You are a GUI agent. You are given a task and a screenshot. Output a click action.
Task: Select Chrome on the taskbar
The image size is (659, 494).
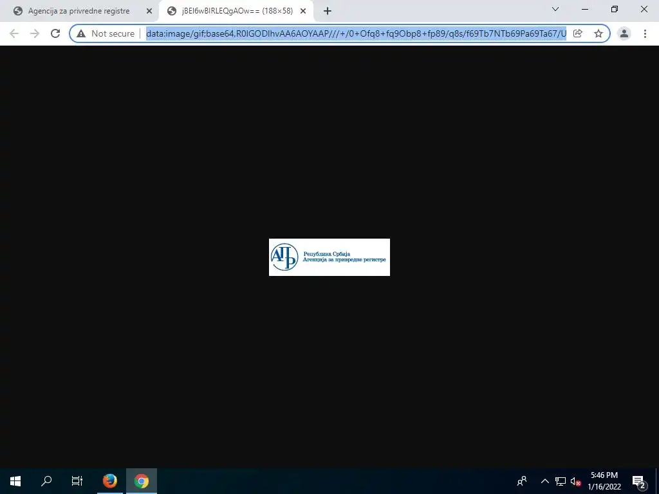click(142, 481)
